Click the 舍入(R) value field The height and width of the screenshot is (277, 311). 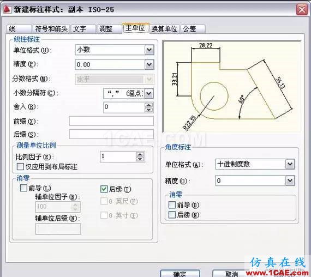pyautogui.click(x=124, y=107)
